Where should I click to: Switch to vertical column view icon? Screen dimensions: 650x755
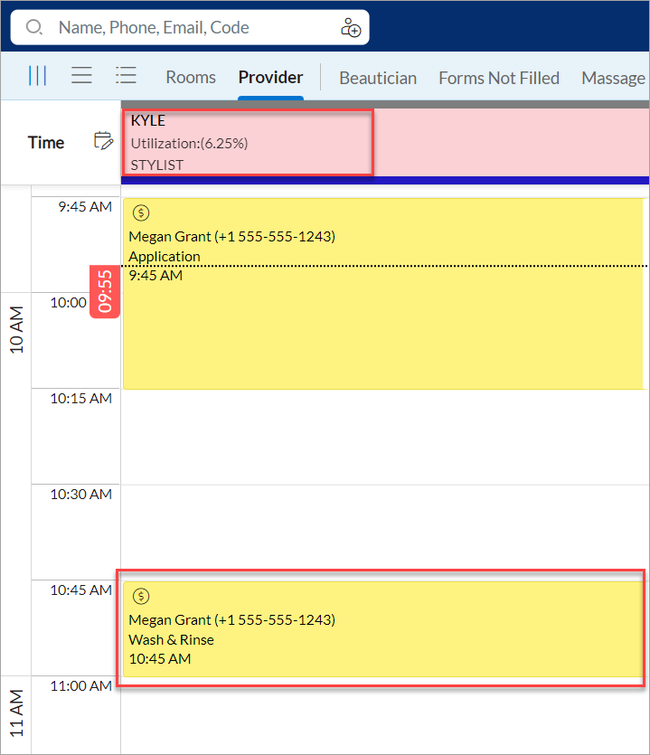[38, 76]
